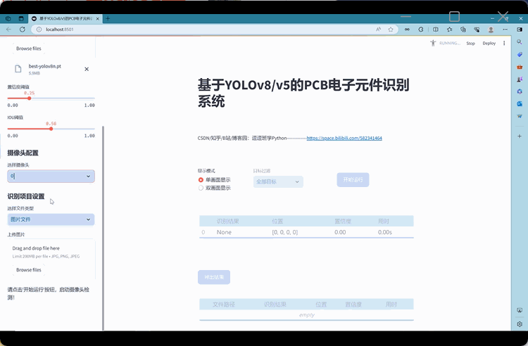Screen dimensions: 528x346
Task: Open the space.bilibili.com link
Action: click(344, 138)
